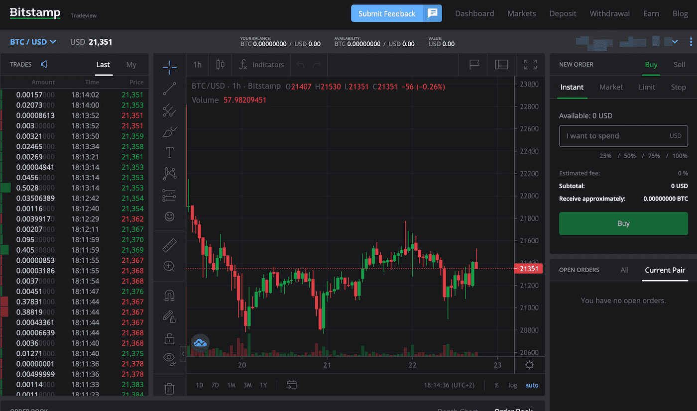Select the Buy order tab
Viewport: 697px width, 411px height.
[x=651, y=65]
